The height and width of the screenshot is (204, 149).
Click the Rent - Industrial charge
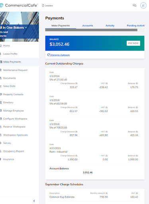(58, 152)
